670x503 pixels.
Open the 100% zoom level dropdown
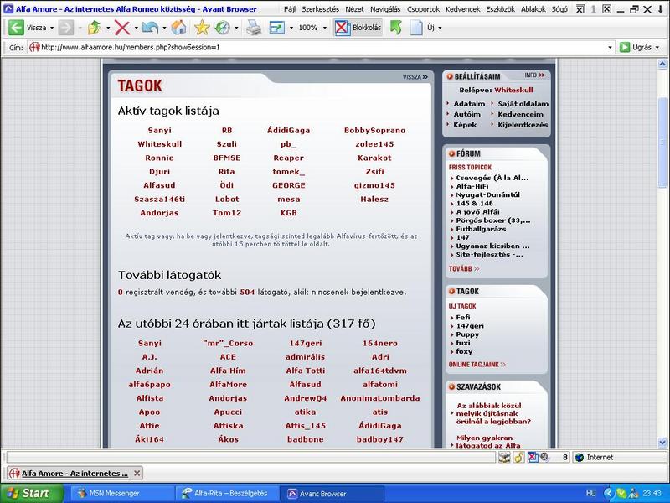coord(325,27)
